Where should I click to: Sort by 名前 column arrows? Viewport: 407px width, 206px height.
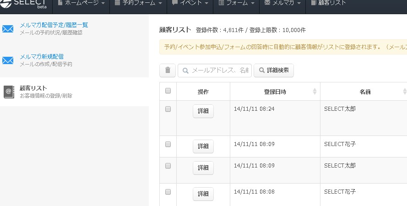tap(405, 91)
